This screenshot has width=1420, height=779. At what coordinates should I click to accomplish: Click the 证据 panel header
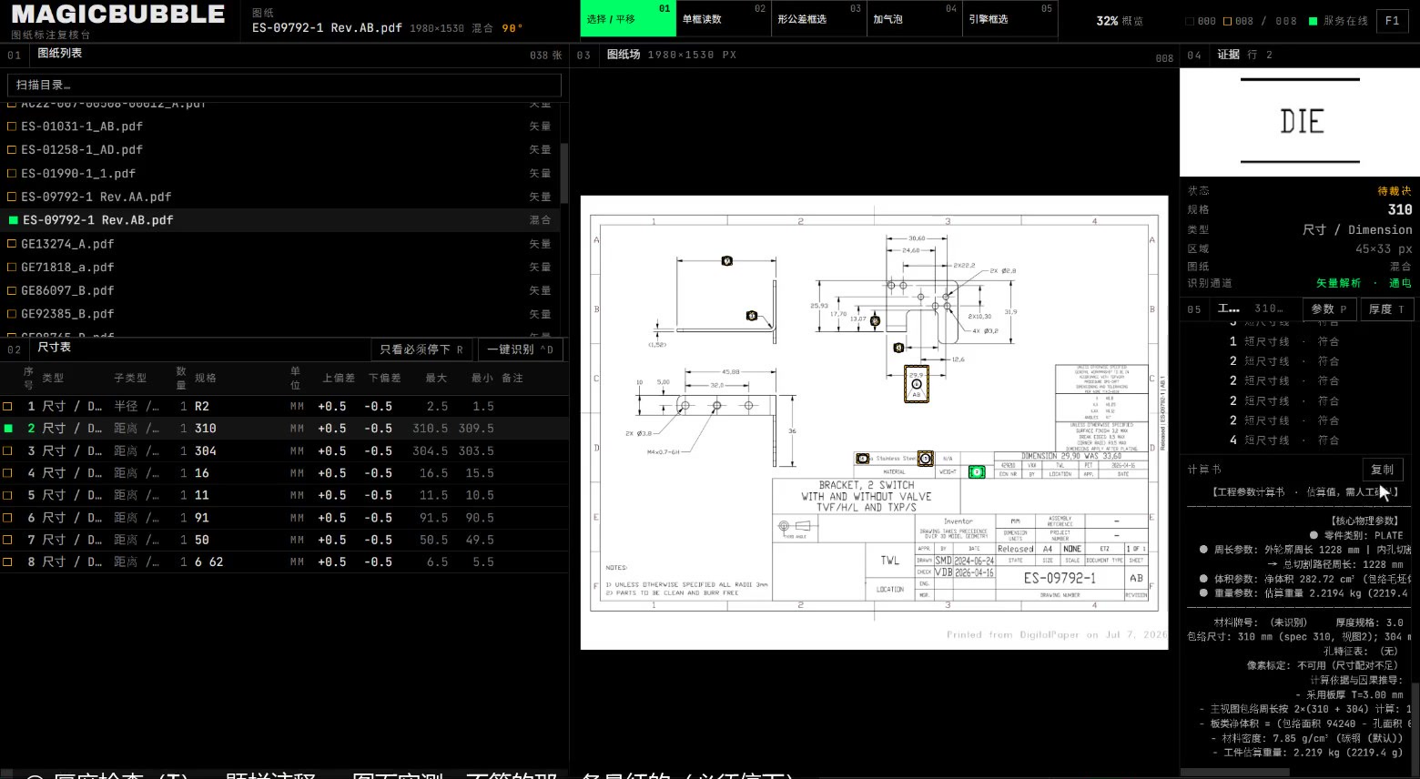1229,55
